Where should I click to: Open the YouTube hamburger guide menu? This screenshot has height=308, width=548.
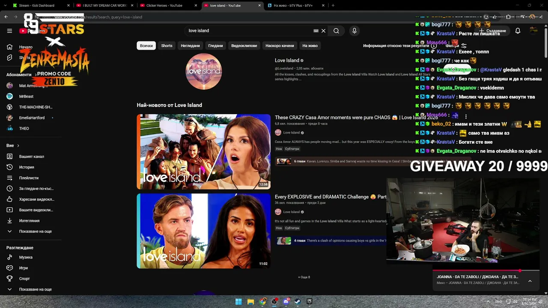(x=9, y=31)
